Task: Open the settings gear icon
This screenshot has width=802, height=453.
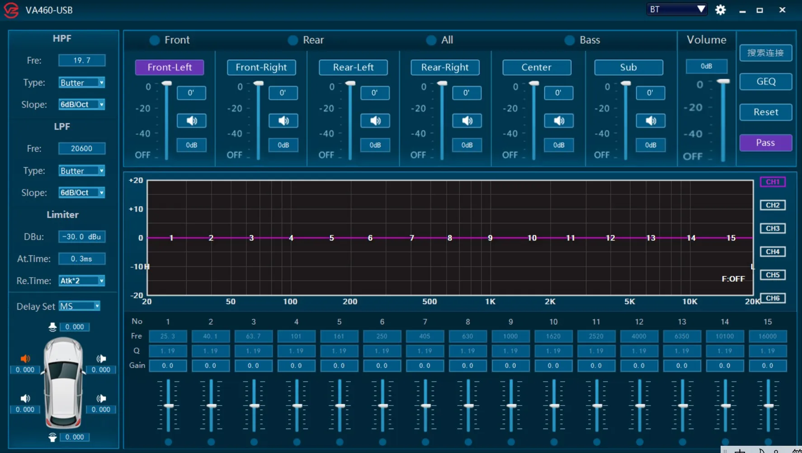Action: tap(720, 10)
